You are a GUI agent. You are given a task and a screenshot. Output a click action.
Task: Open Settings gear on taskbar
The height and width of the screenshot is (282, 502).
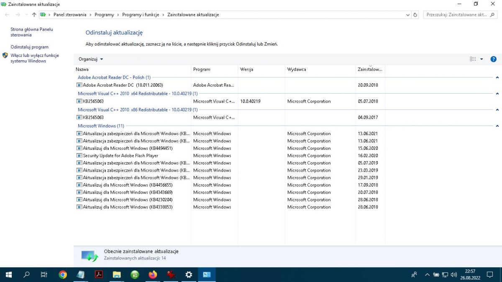189,275
